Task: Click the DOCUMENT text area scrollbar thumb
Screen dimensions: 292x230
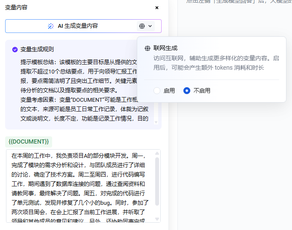Action: 157,181
